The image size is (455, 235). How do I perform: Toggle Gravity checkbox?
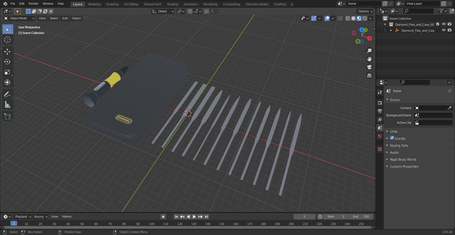392,138
